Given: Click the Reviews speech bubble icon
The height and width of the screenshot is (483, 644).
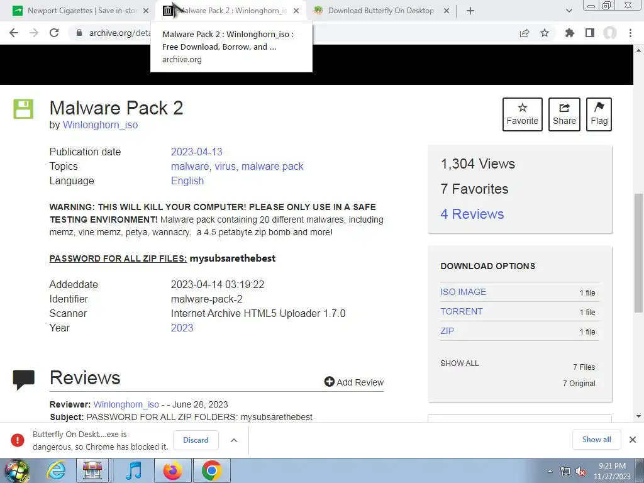Looking at the screenshot, I should coord(24,379).
